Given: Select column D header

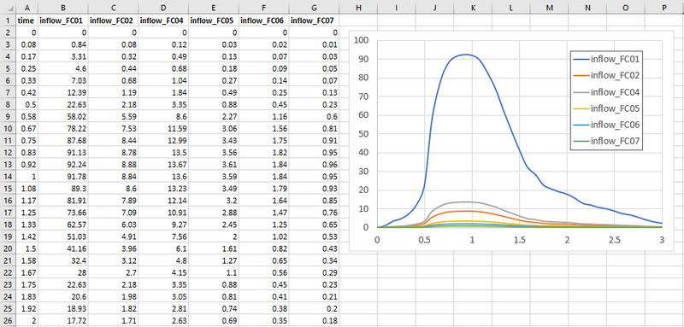Looking at the screenshot, I should click(163, 8).
